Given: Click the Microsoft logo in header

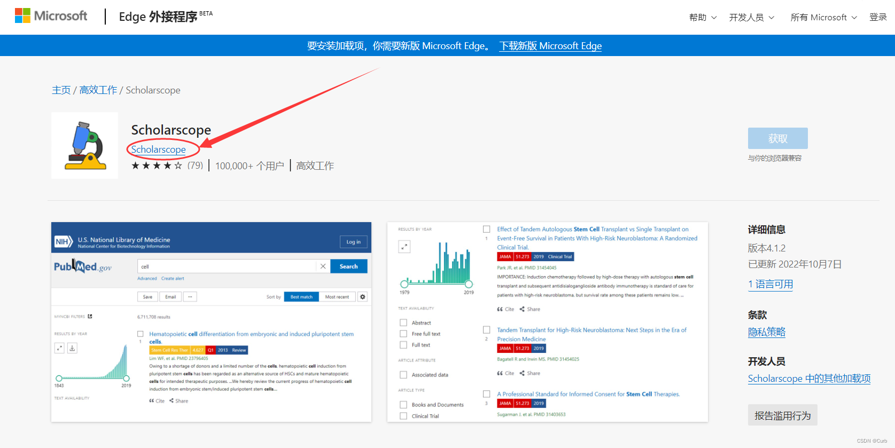Looking at the screenshot, I should (x=51, y=16).
